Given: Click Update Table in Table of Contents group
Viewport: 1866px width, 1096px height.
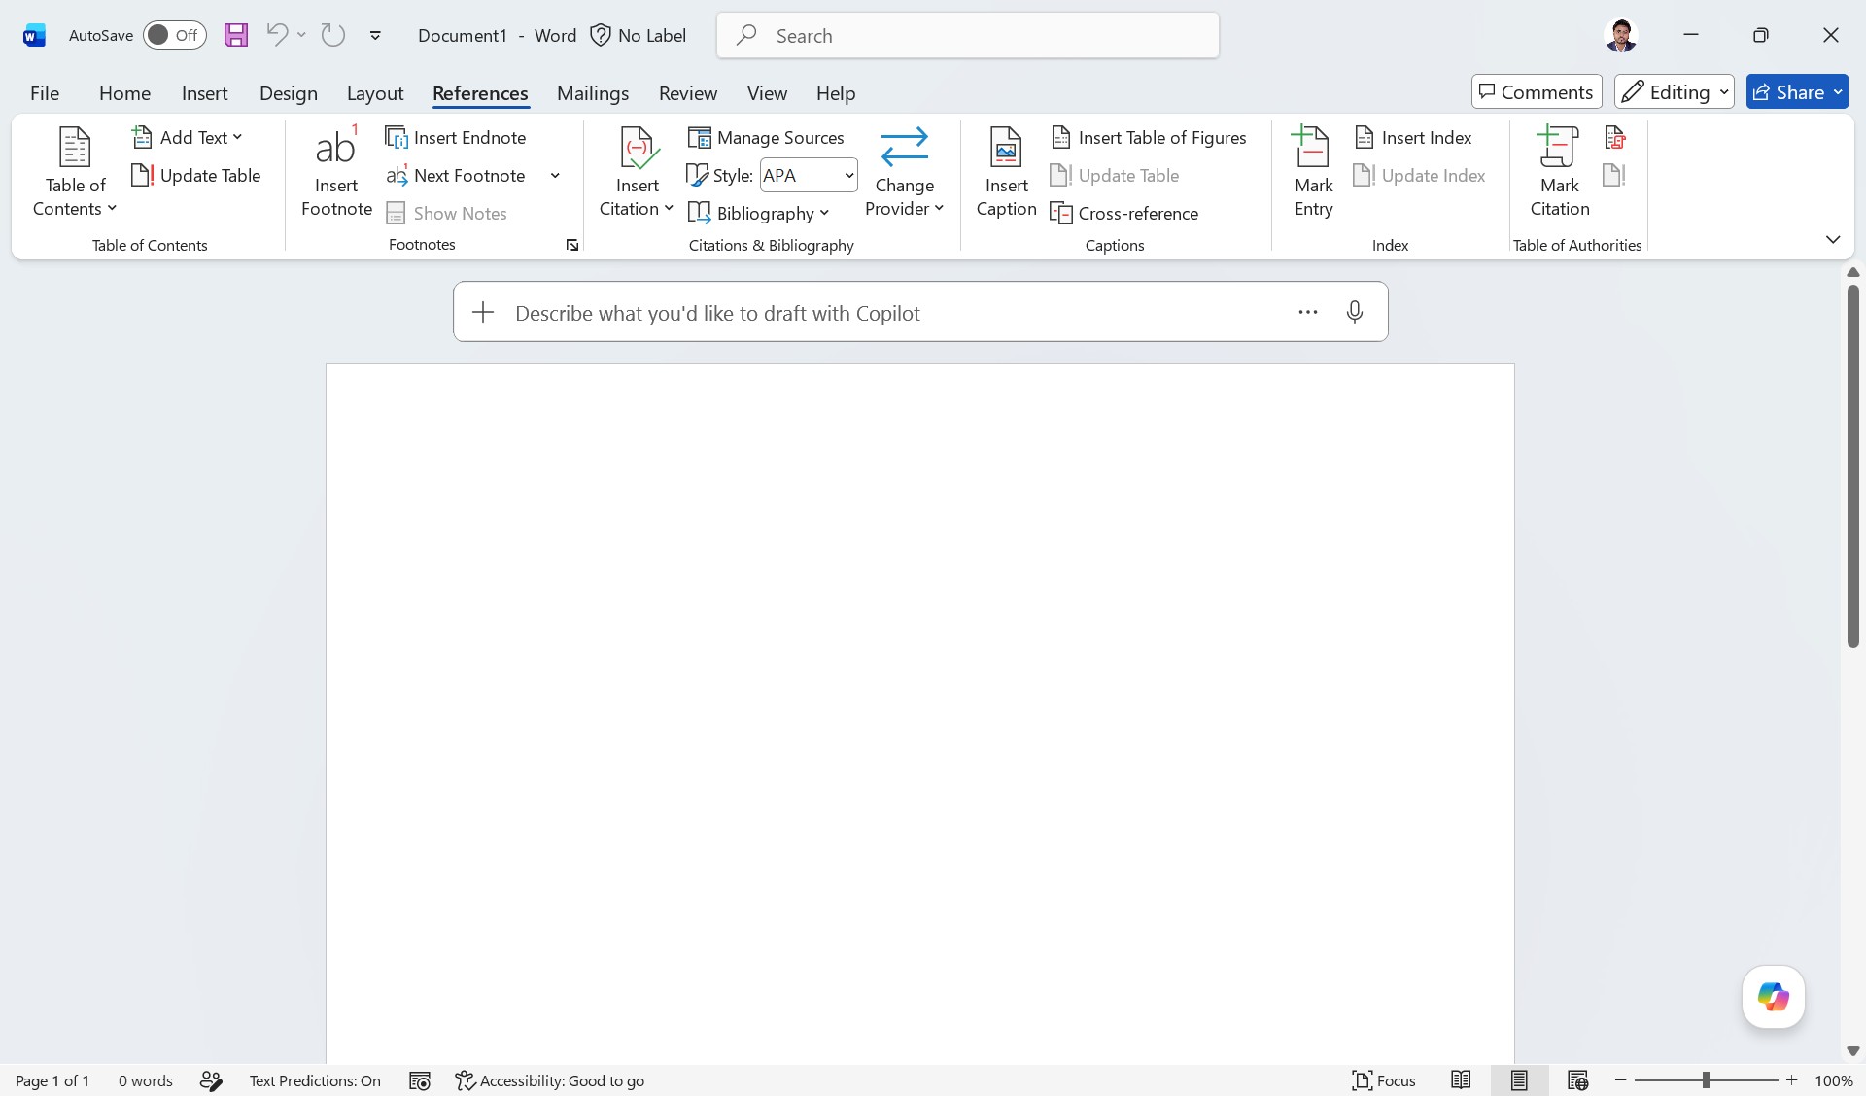Looking at the screenshot, I should coord(196,175).
